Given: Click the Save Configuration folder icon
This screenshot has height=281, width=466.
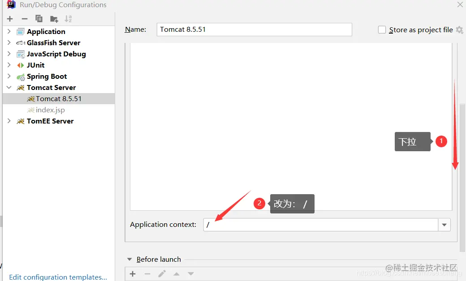Looking at the screenshot, I should tap(54, 19).
